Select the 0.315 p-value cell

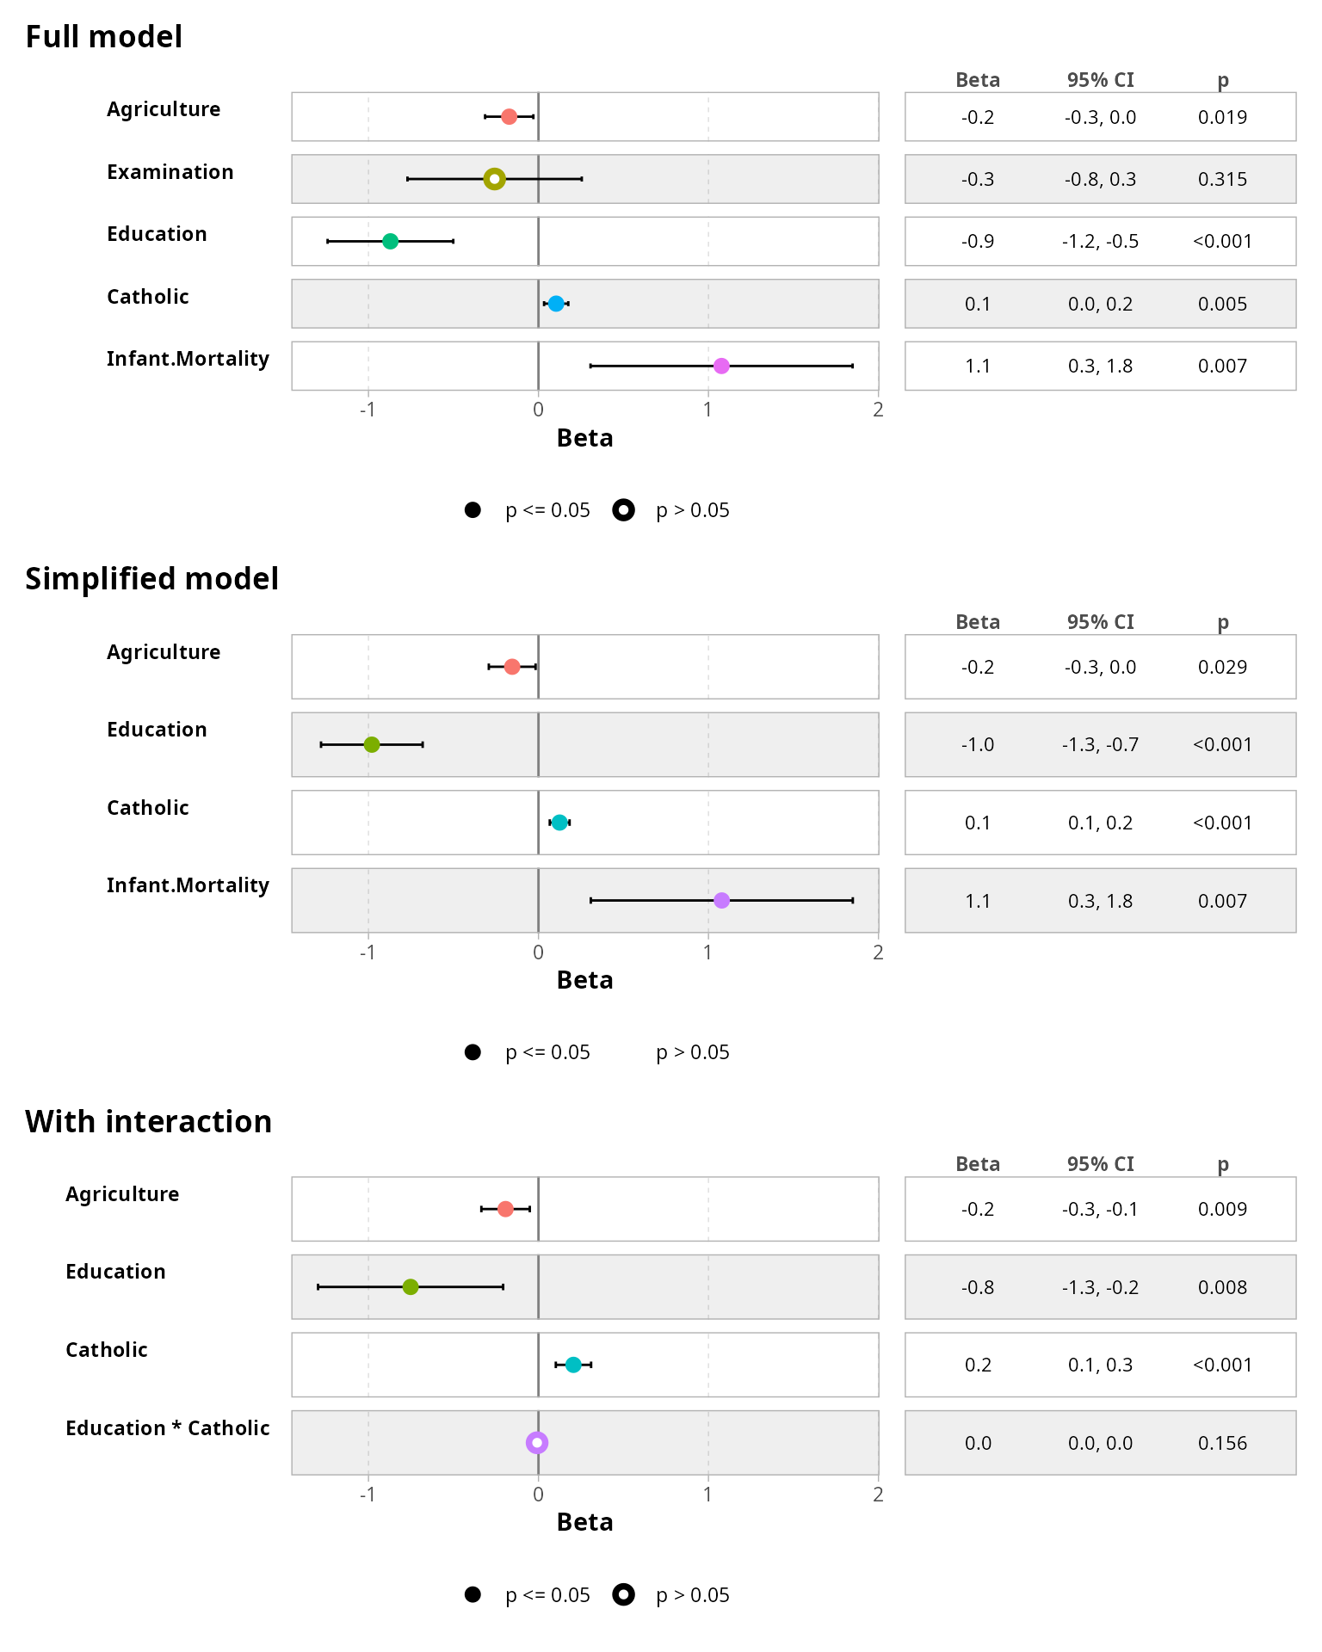pos(1222,179)
